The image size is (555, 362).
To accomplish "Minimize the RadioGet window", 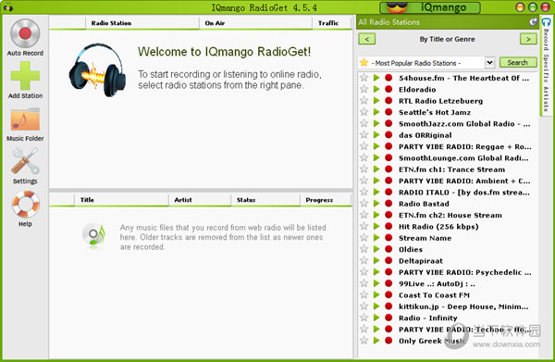I will [x=520, y=7].
